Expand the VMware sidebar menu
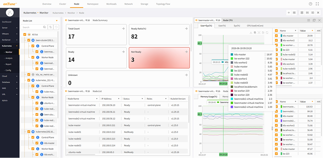Viewport: 323px width, 158px height. click(x=17, y=34)
